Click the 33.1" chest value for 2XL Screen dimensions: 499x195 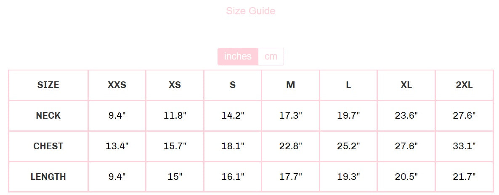pos(464,146)
